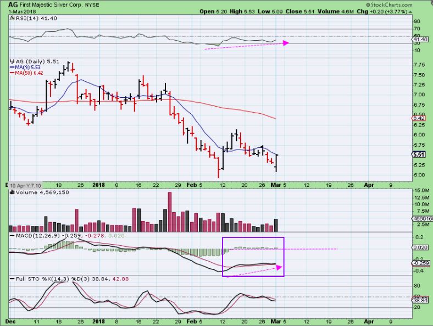
Task: Click the Open 5.20 value
Action: coord(213,12)
